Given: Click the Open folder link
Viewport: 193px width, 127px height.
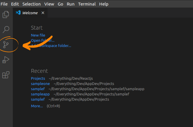Looking at the screenshot, I should [x=42, y=40].
